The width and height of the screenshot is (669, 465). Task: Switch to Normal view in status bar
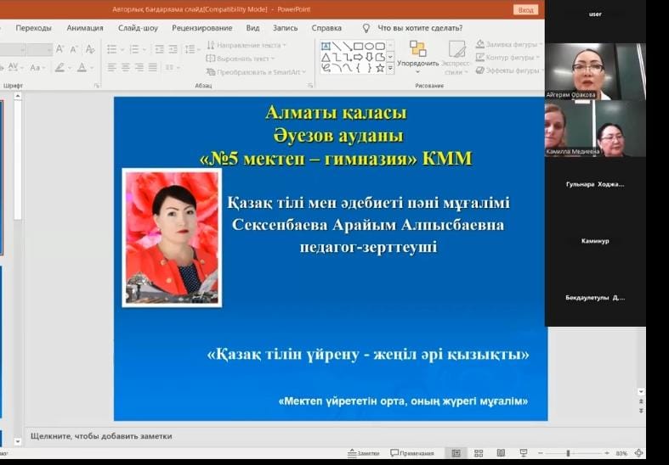pos(456,453)
